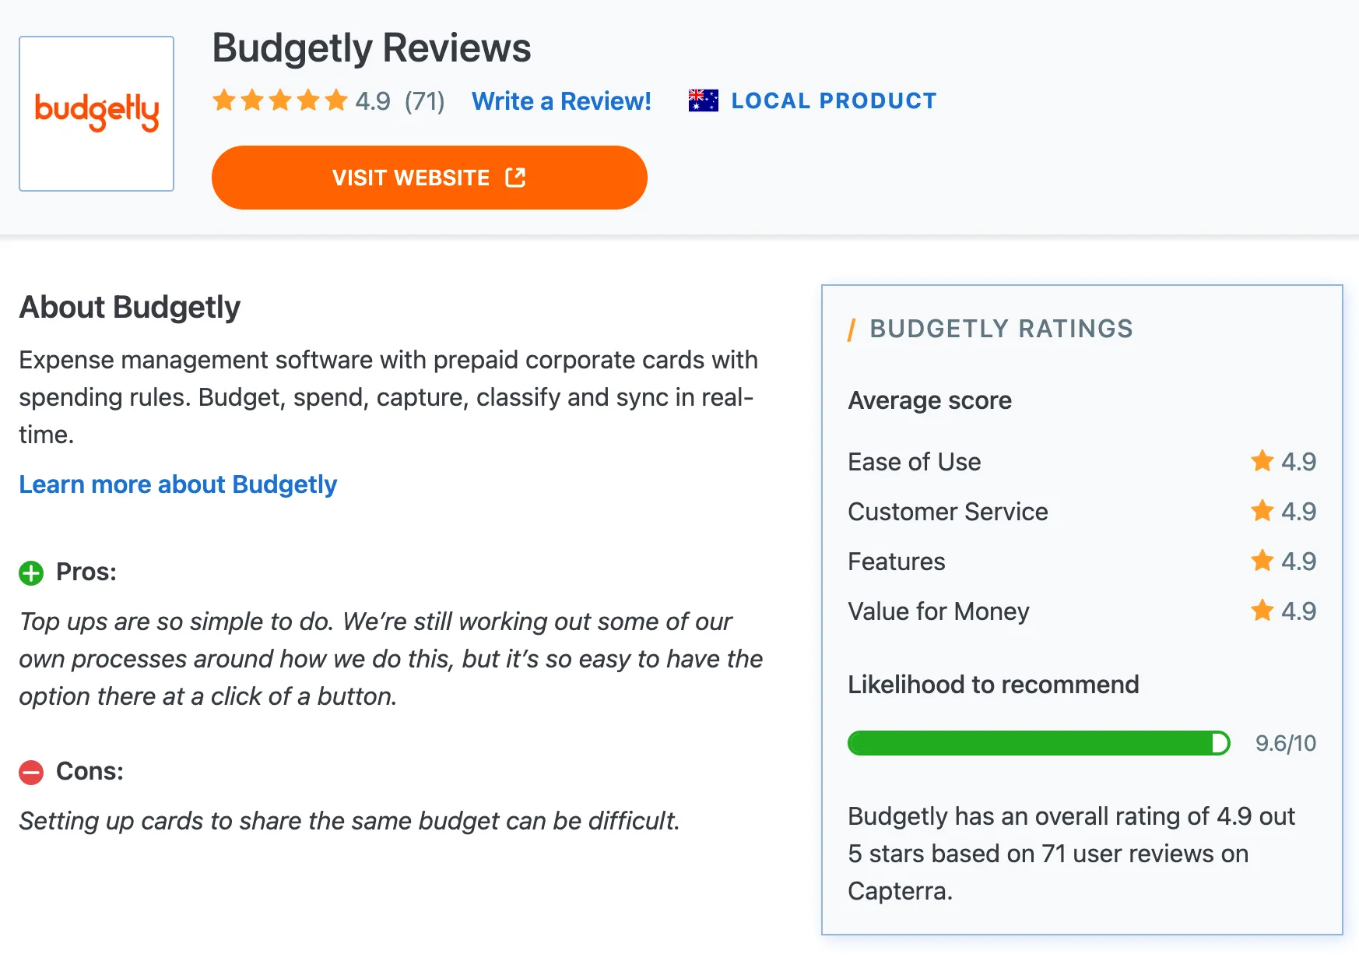Click the star beside the Ease of Use score

point(1262,461)
